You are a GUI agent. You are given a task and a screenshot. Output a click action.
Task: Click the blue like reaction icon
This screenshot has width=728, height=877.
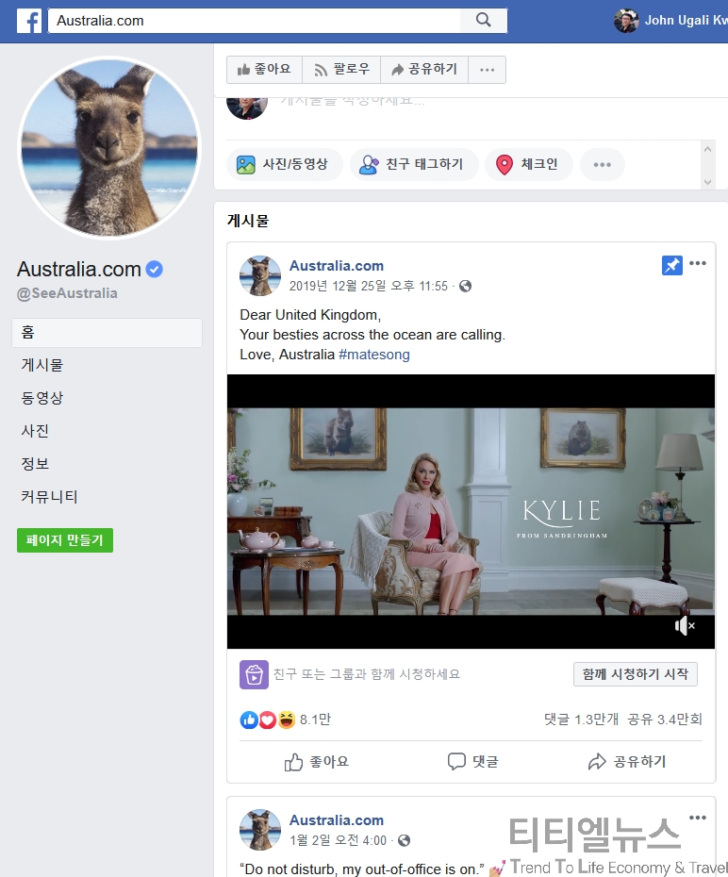click(249, 720)
